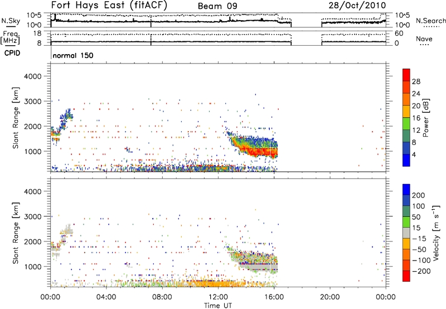Click the 'N.Search' legend label
Viewport: 446px width, 309px height.
point(431,21)
